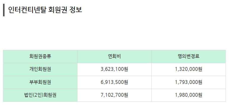The image size is (229, 105).
Task: Click the 개인회원권 row label
Action: [40, 69]
